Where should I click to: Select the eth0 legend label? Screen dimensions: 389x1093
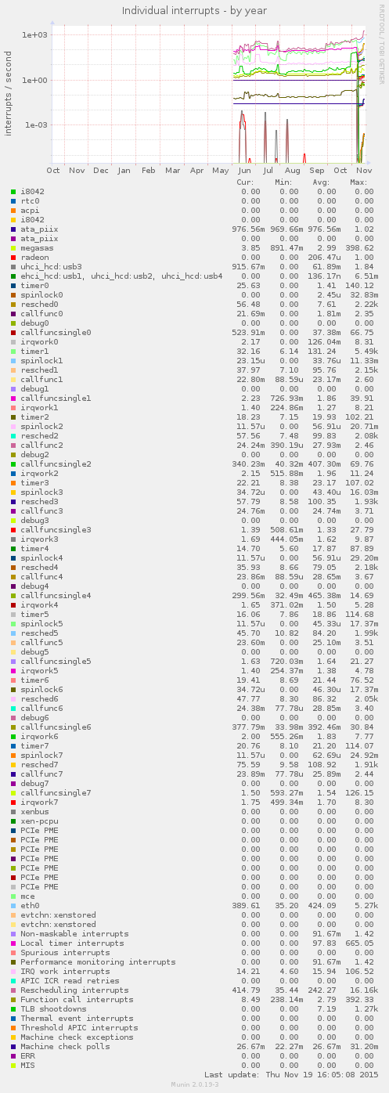coord(31,905)
